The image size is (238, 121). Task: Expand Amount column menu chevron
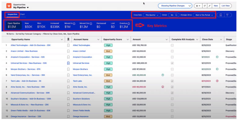coord(166,39)
